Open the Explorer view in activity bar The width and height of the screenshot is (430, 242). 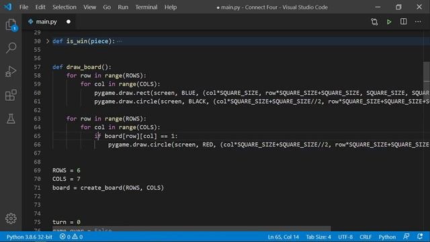pyautogui.click(x=11, y=25)
